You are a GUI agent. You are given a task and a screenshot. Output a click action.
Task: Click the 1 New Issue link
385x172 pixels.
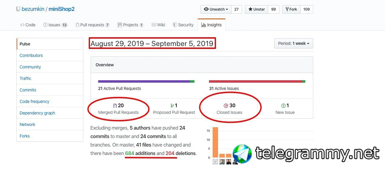pyautogui.click(x=285, y=109)
